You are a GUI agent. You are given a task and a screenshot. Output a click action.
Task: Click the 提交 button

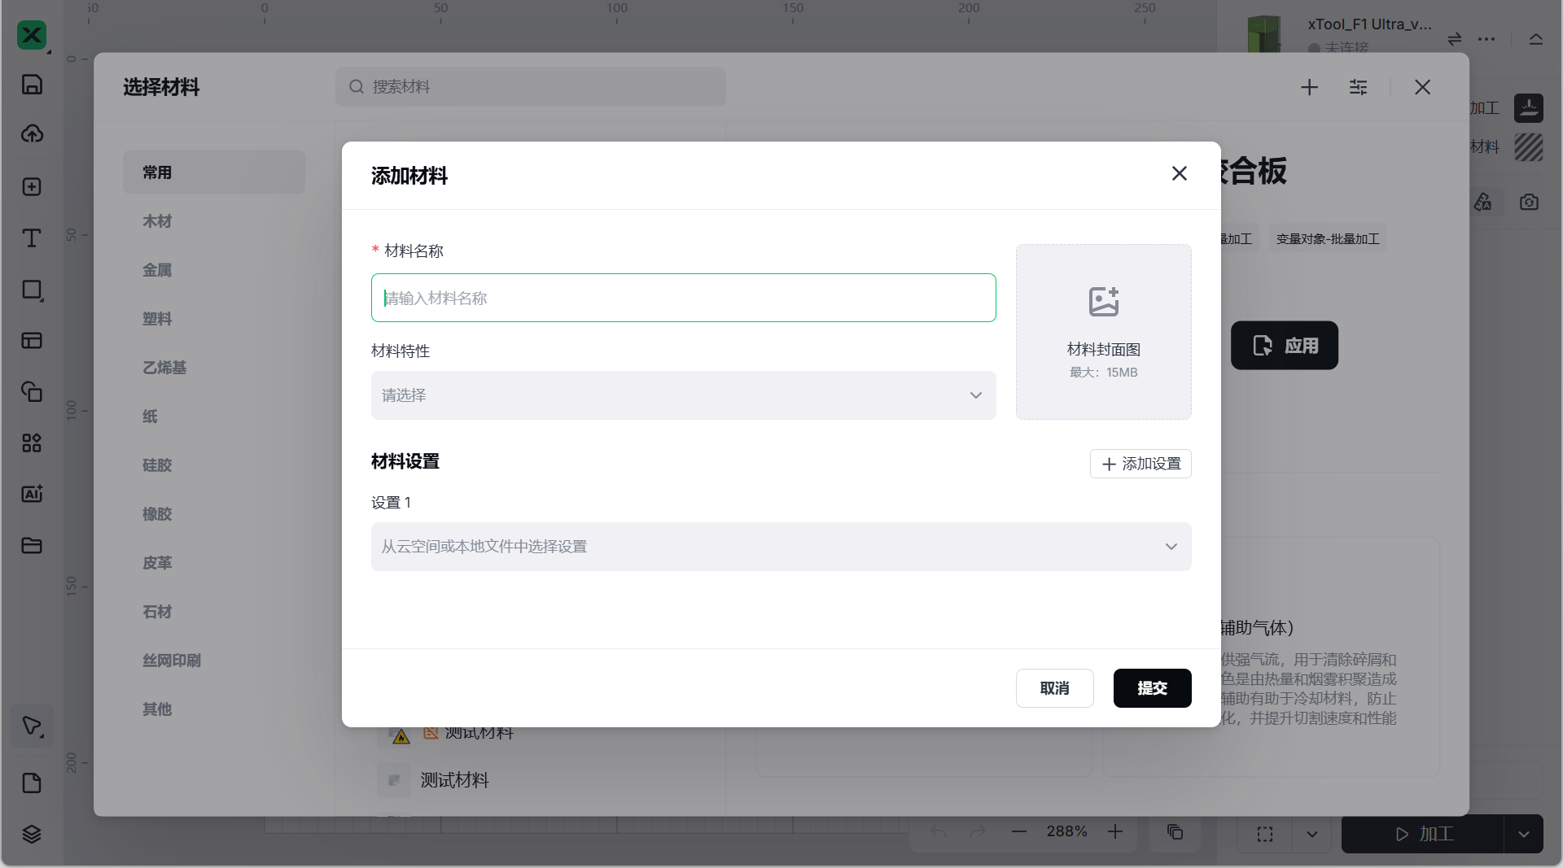(x=1152, y=688)
